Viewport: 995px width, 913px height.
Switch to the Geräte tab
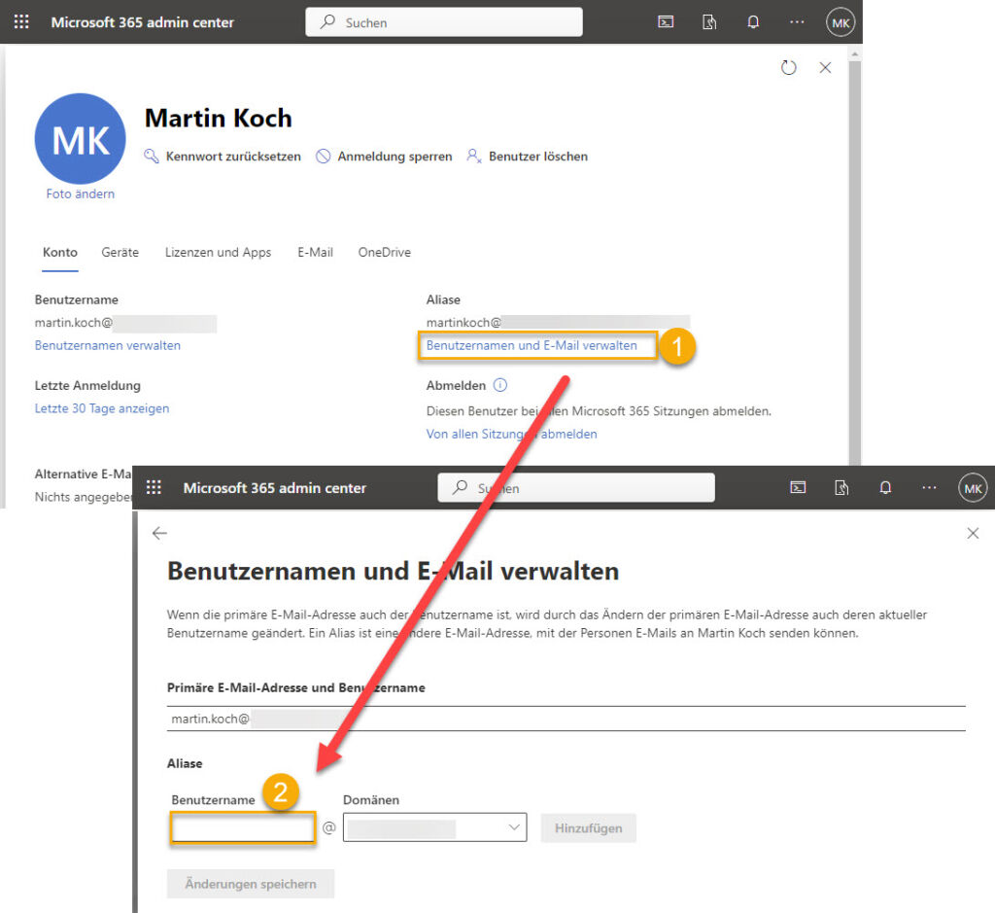click(x=120, y=252)
